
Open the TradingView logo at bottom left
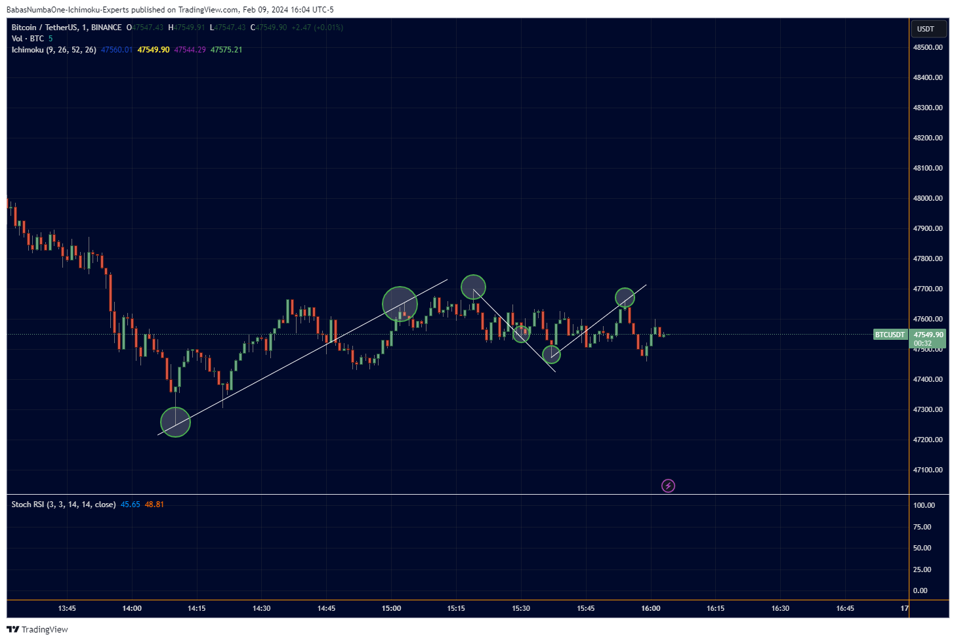click(37, 629)
